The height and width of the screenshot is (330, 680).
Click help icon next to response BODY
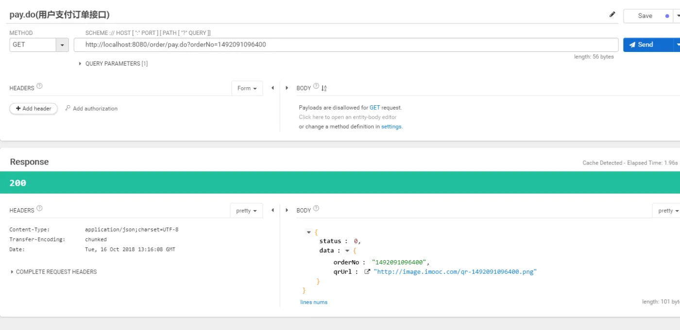coord(316,208)
